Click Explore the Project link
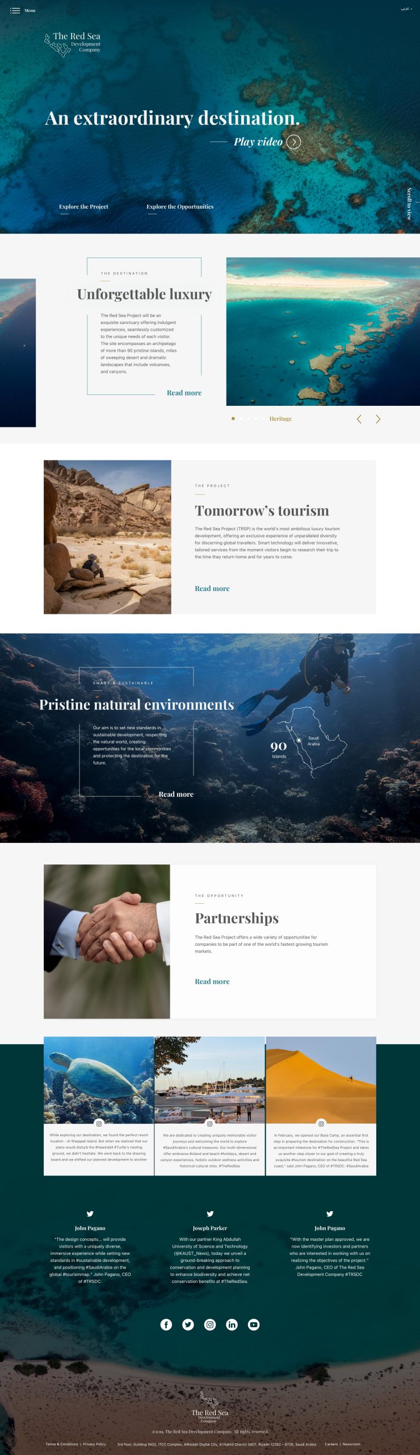This screenshot has width=420, height=1455. coord(83,207)
